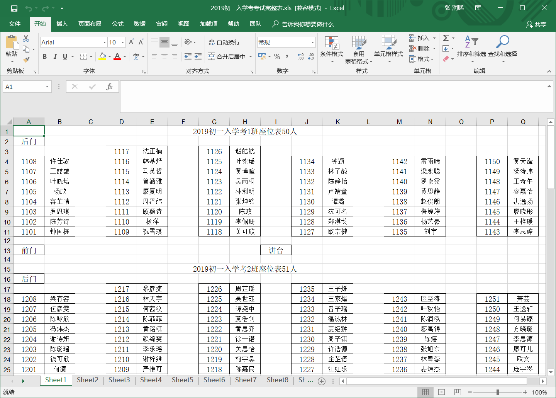
Task: Click the increase indent icon
Action: (x=198, y=56)
